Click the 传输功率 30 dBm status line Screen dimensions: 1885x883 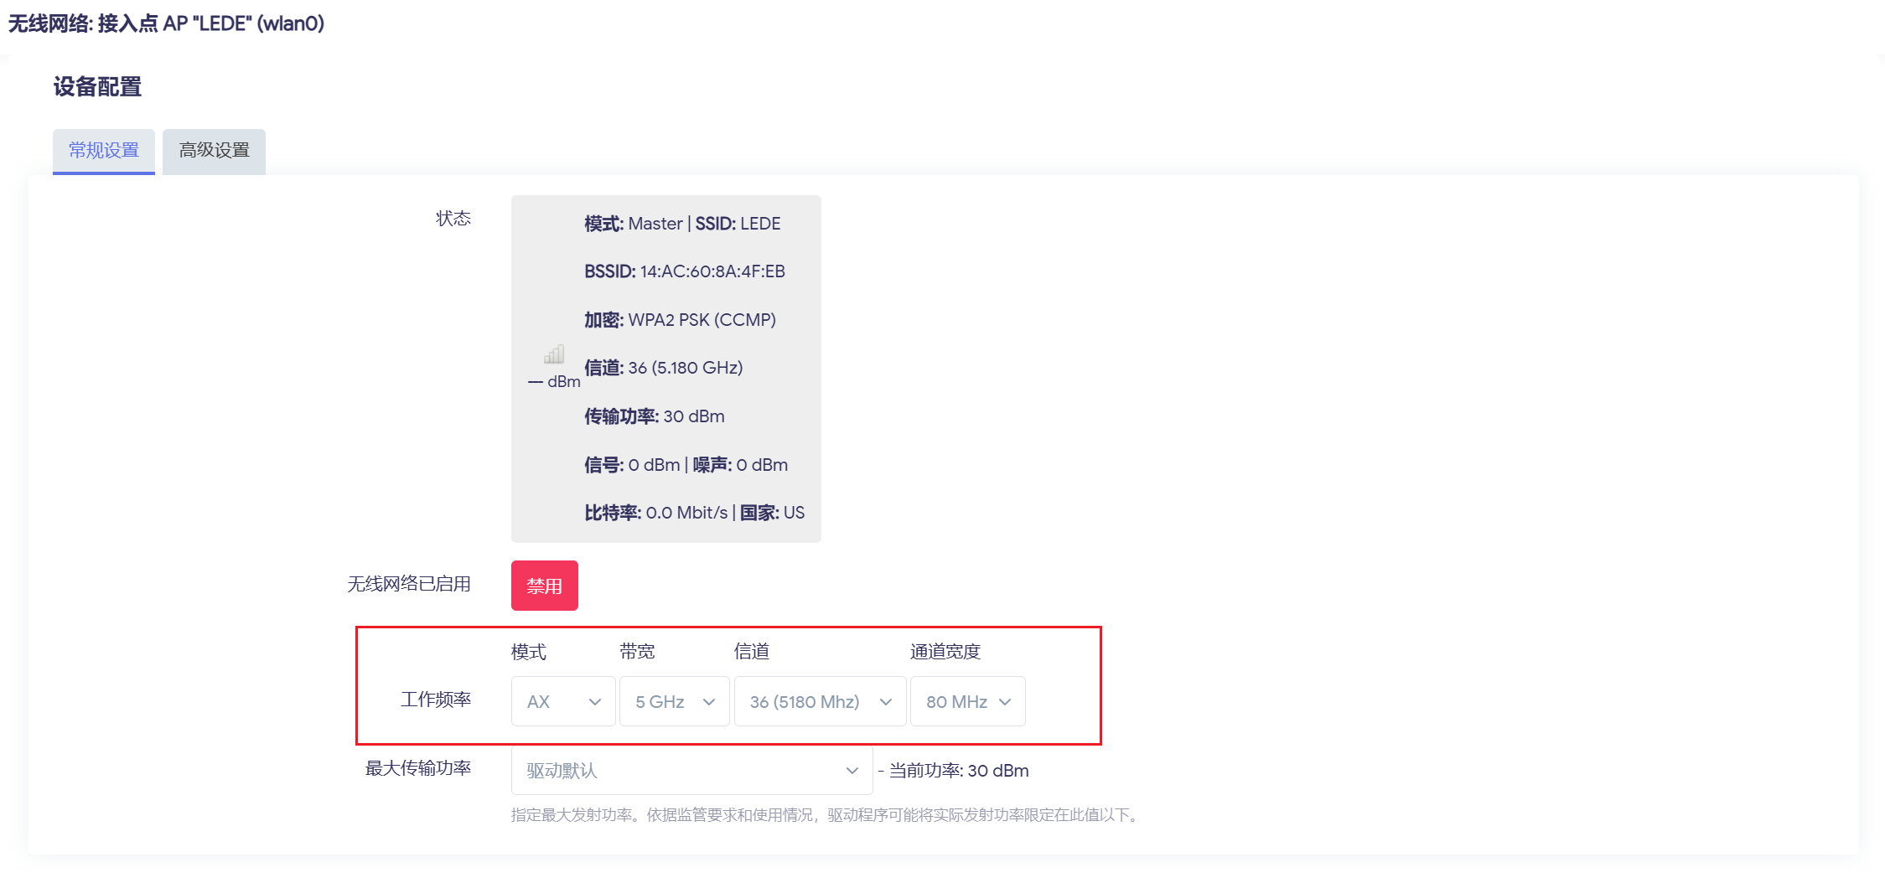[x=654, y=416]
